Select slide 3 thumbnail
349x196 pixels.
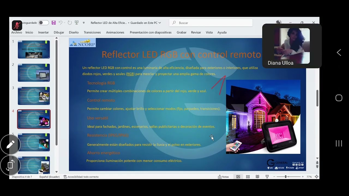pos(34,96)
